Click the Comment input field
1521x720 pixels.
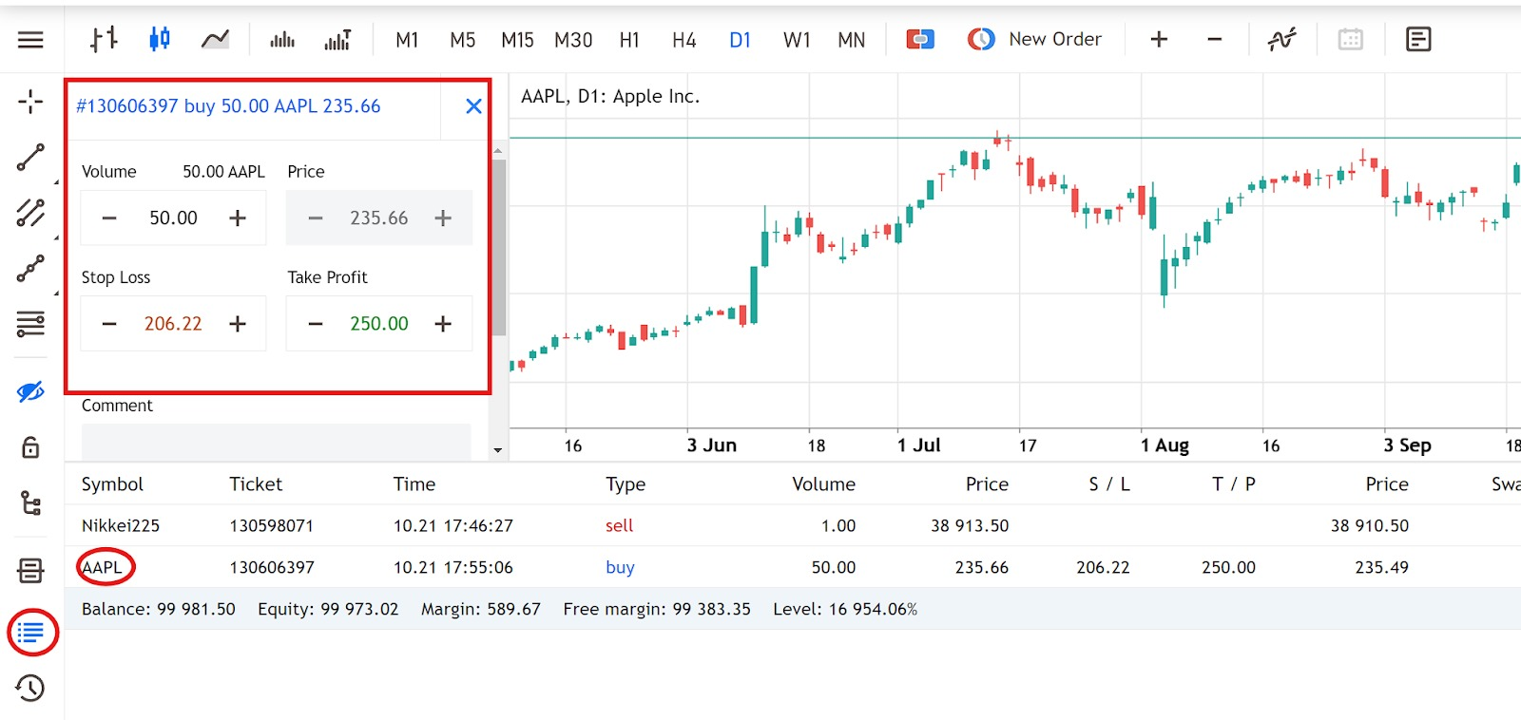pyautogui.click(x=276, y=442)
